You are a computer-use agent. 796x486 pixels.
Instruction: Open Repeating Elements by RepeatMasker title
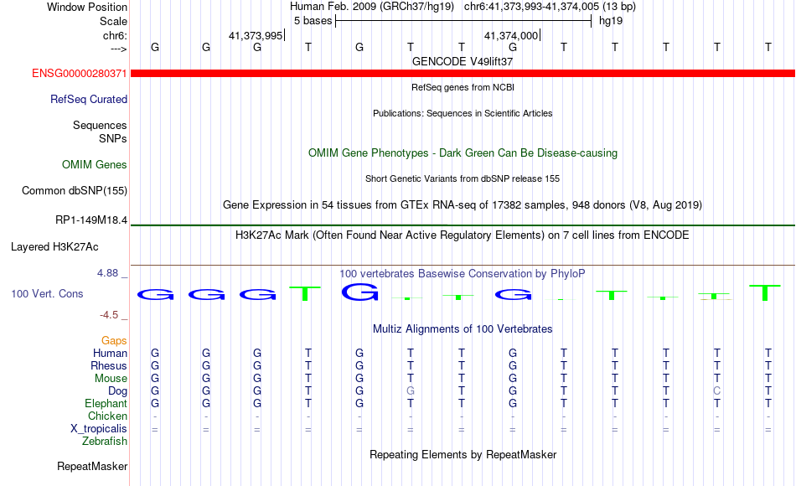click(463, 454)
